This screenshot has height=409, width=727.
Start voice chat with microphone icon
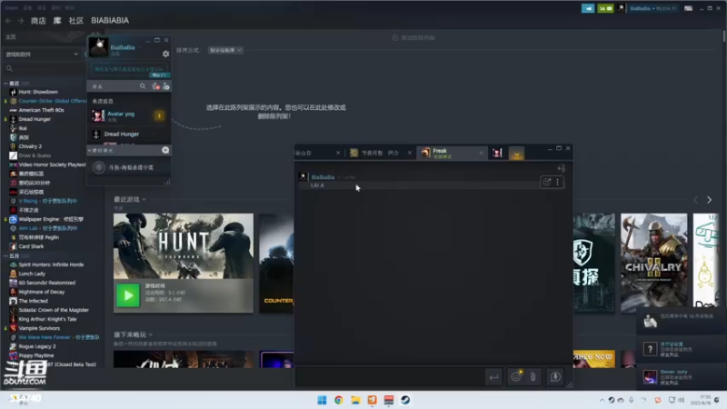tap(555, 377)
